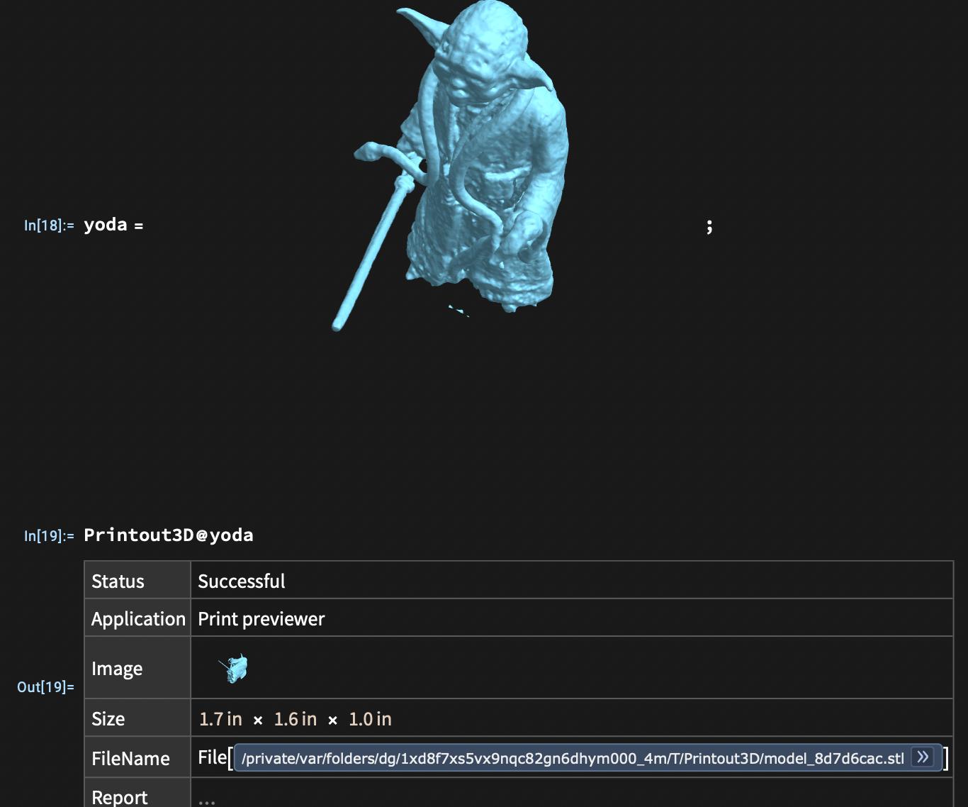Click the "Size" row label
Image resolution: width=968 pixels, height=807 pixels.
[x=108, y=718]
